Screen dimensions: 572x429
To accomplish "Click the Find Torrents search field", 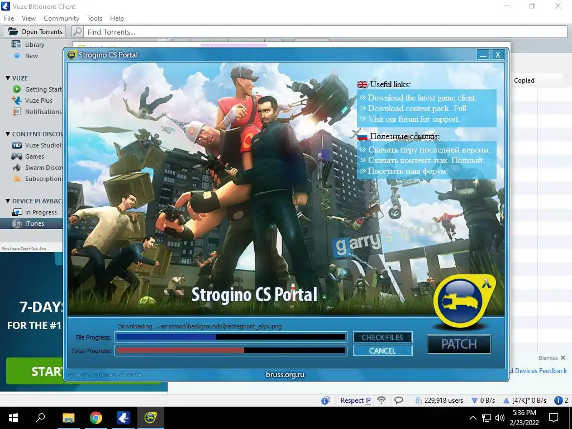I will point(325,32).
